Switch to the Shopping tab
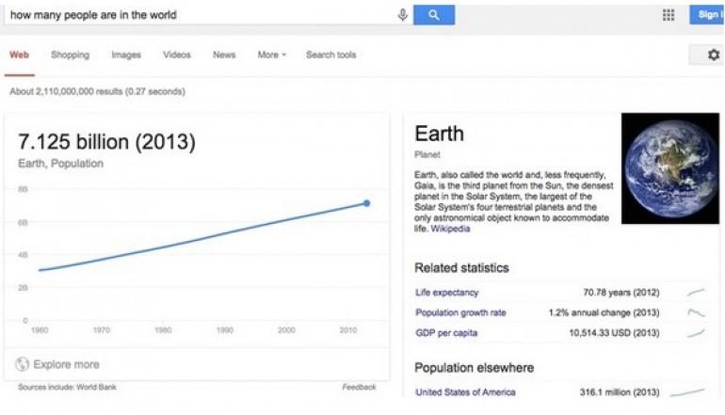This screenshot has width=725, height=415. 70,56
